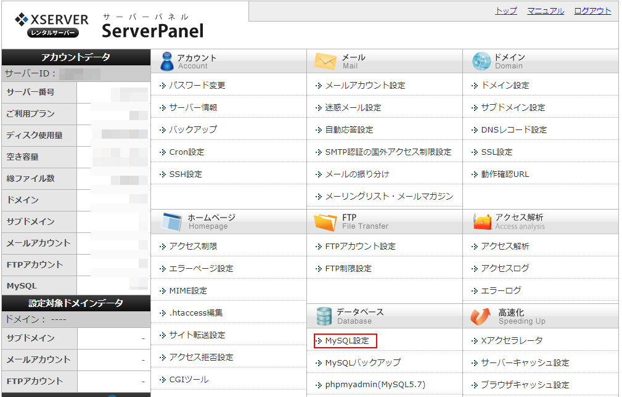
Task: Open the マニュアル link
Action: point(546,10)
